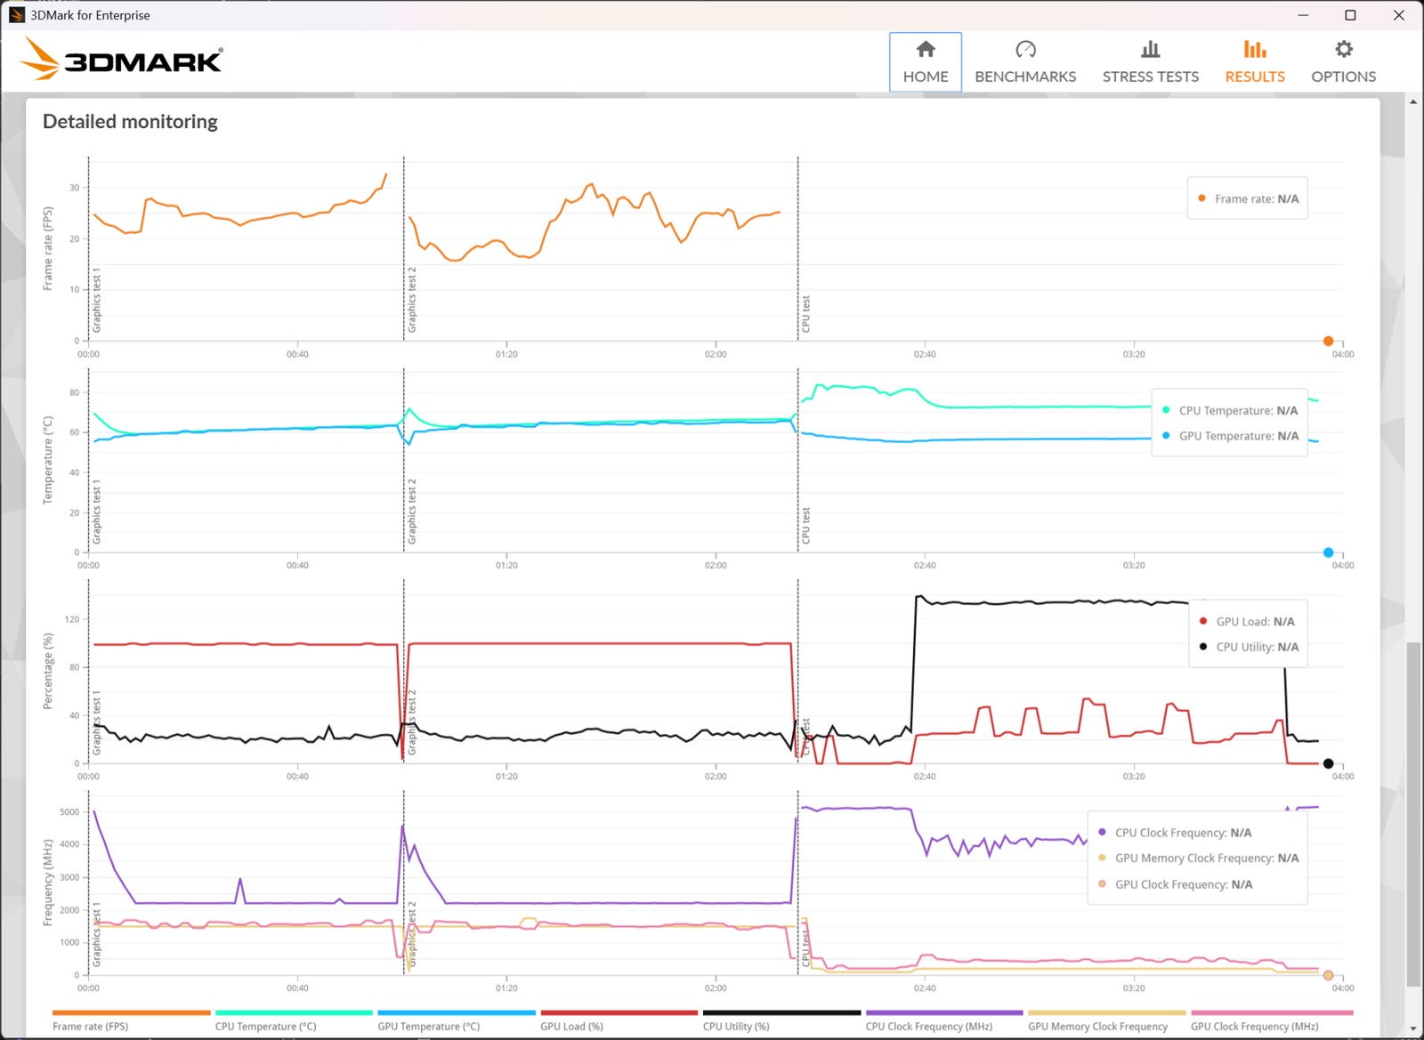Click the GPU Memory Clock Frequency: N/A entry
The width and height of the screenshot is (1424, 1040).
[1198, 858]
